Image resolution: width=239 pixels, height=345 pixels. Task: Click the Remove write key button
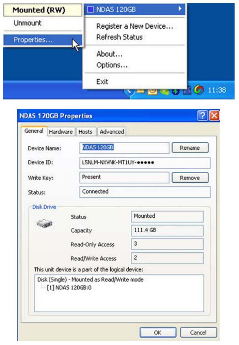[190, 178]
